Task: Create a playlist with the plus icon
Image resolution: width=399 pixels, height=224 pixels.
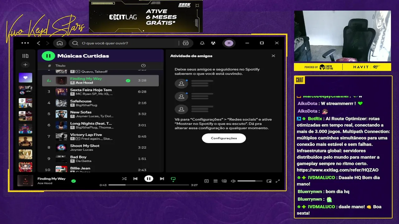Action: 25,65
